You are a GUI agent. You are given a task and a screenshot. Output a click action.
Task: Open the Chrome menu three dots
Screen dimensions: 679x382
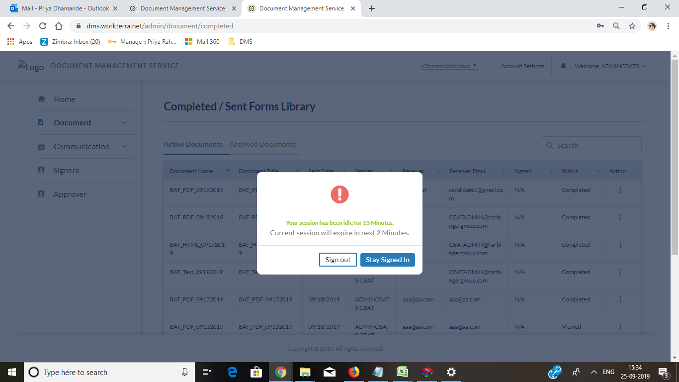click(668, 26)
